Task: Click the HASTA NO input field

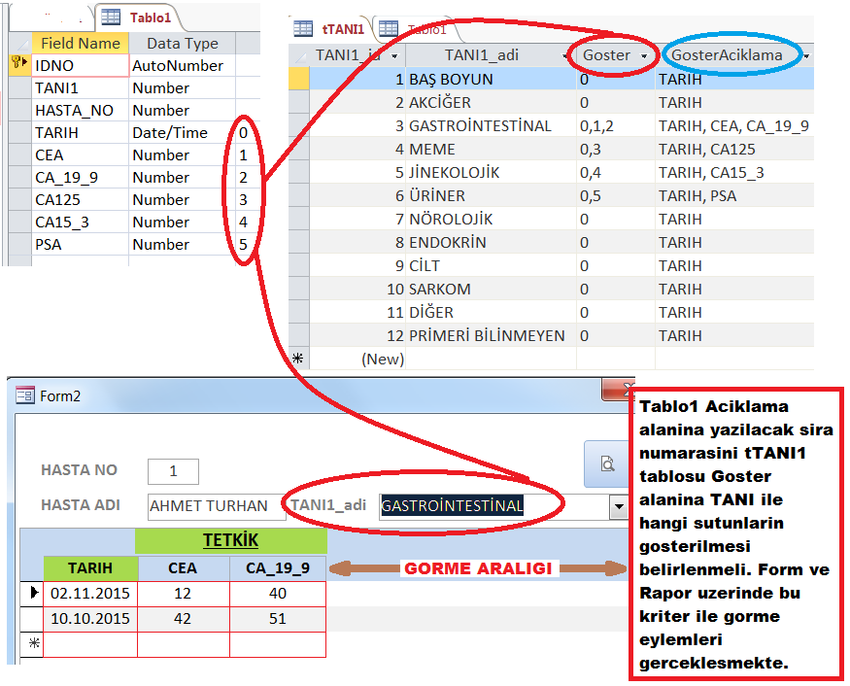Action: (173, 471)
